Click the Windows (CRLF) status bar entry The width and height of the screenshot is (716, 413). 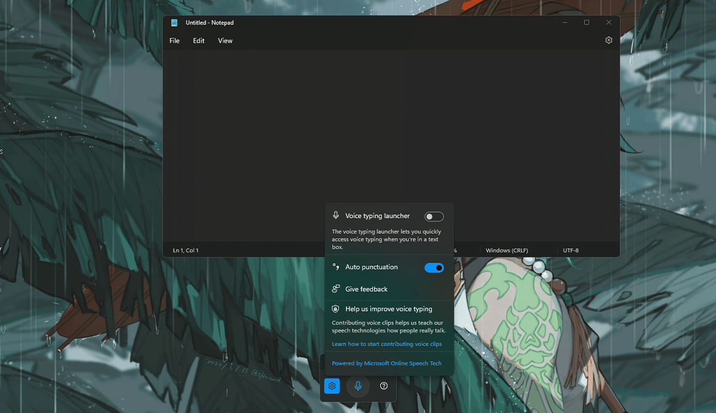[x=507, y=250]
